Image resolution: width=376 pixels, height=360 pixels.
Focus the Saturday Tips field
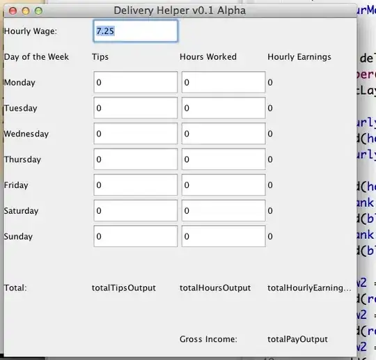[136, 210]
